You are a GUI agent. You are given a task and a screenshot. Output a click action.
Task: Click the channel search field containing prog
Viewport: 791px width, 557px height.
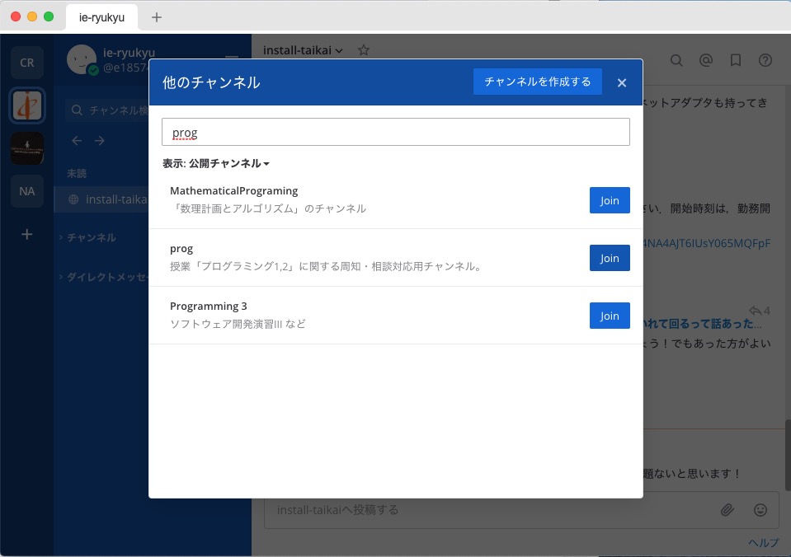(395, 132)
